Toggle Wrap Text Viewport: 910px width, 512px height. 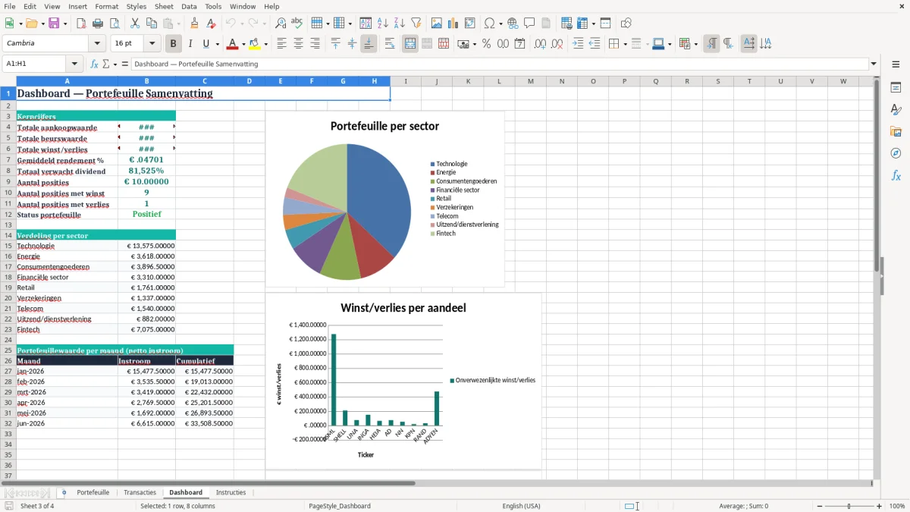pyautogui.click(x=390, y=44)
